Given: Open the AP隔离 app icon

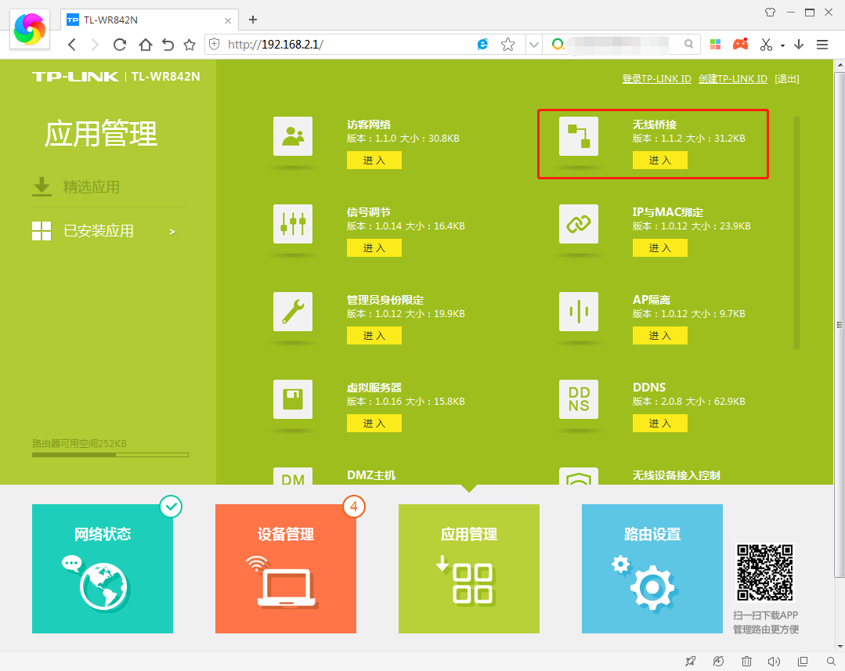Looking at the screenshot, I should [578, 312].
